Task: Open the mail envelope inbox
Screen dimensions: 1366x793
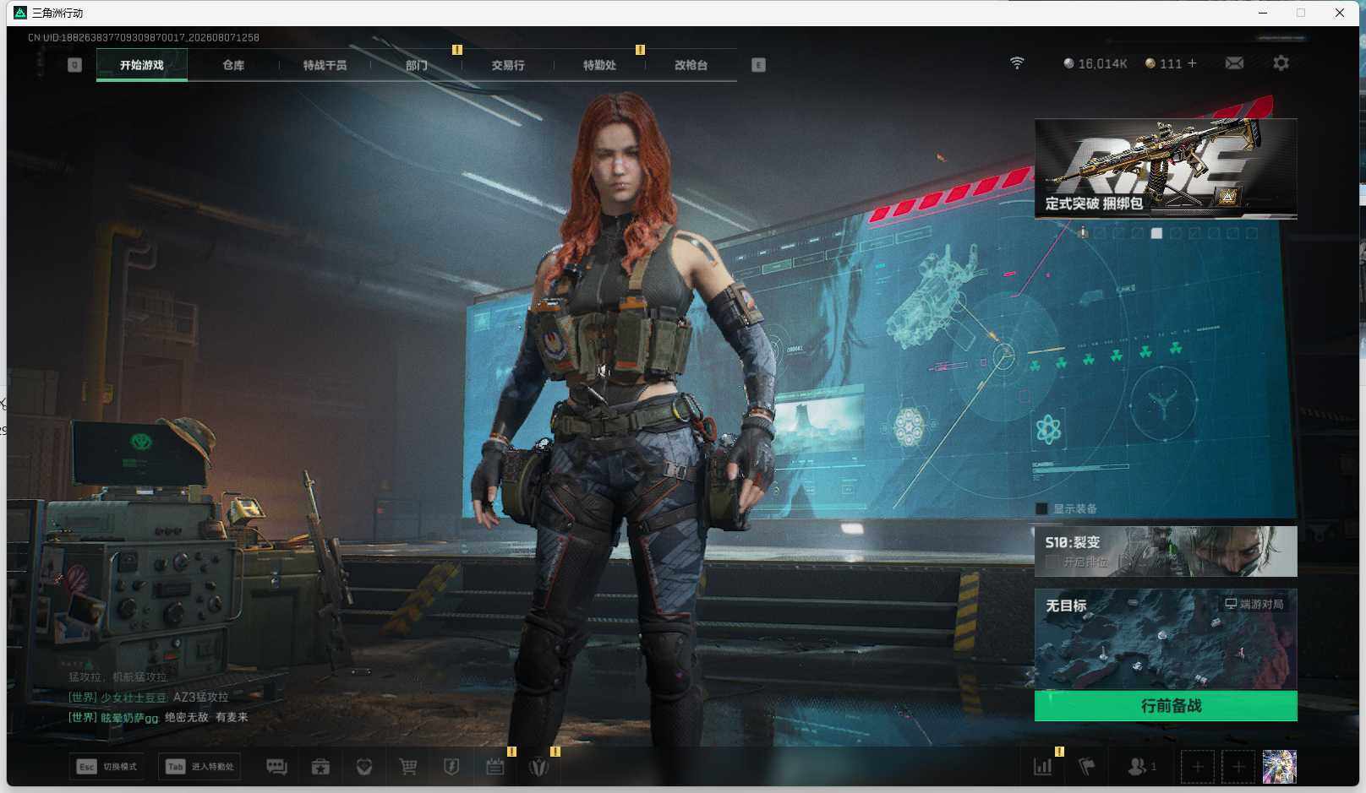Action: [1234, 63]
